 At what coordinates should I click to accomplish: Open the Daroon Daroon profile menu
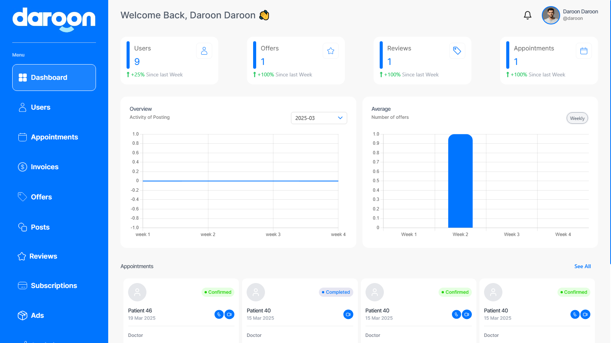click(x=580, y=15)
